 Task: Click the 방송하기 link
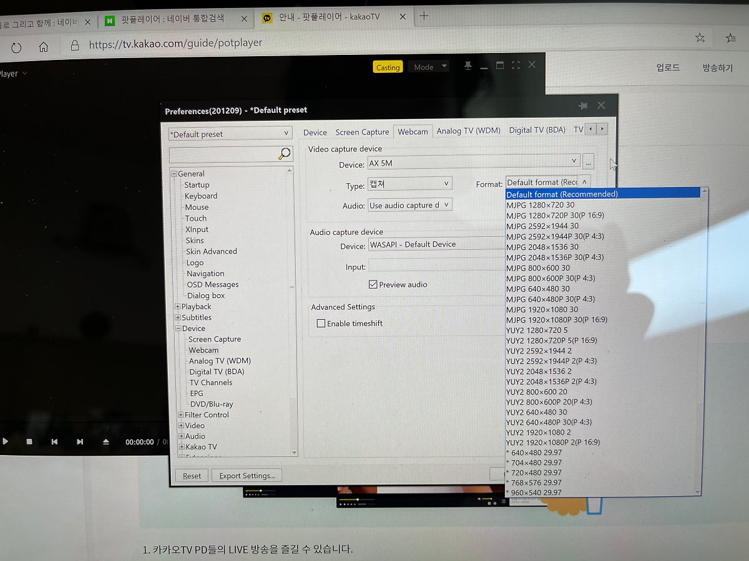point(718,67)
